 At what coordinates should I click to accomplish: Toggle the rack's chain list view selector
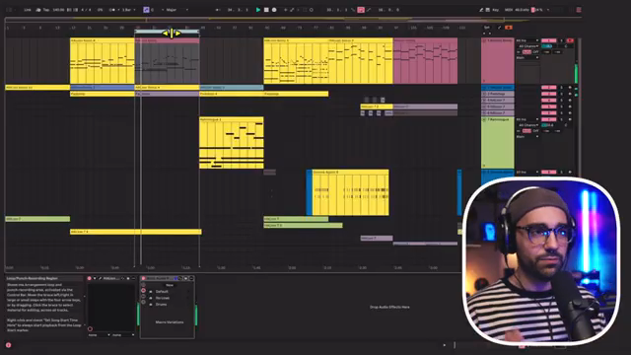(143, 296)
